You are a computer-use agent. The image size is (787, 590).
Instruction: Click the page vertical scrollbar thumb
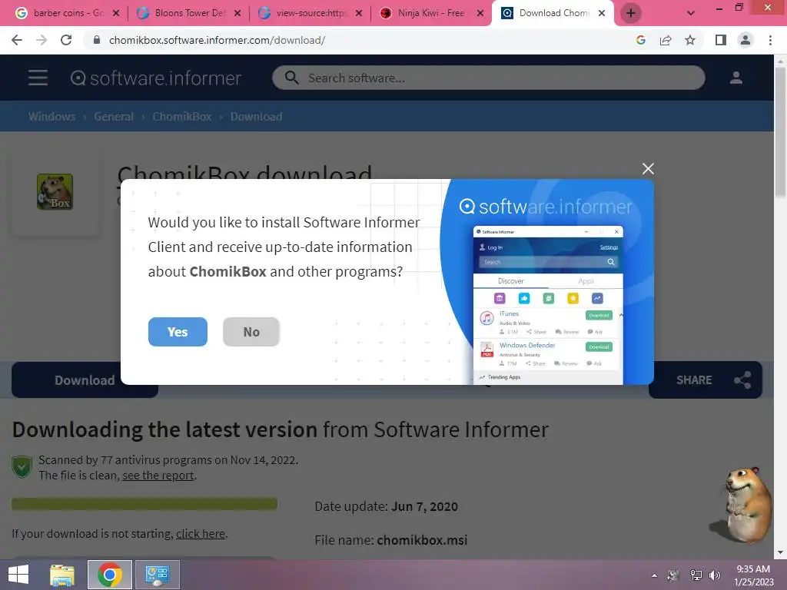click(780, 133)
